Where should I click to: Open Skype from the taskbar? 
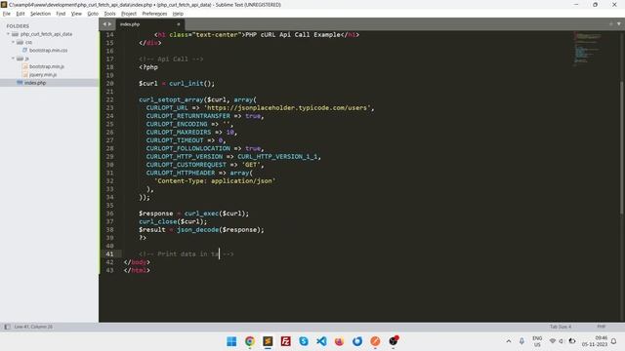[x=304, y=341]
